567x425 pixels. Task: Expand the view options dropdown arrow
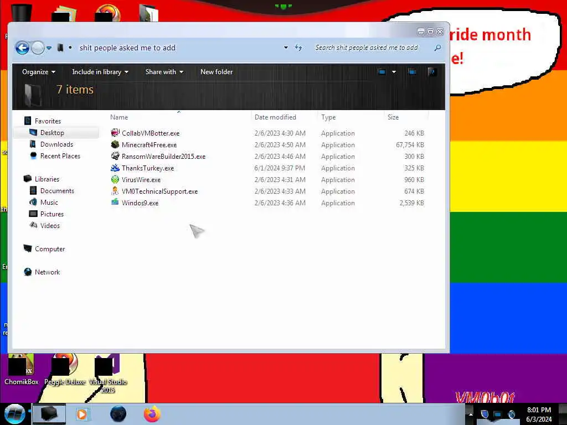pos(394,72)
